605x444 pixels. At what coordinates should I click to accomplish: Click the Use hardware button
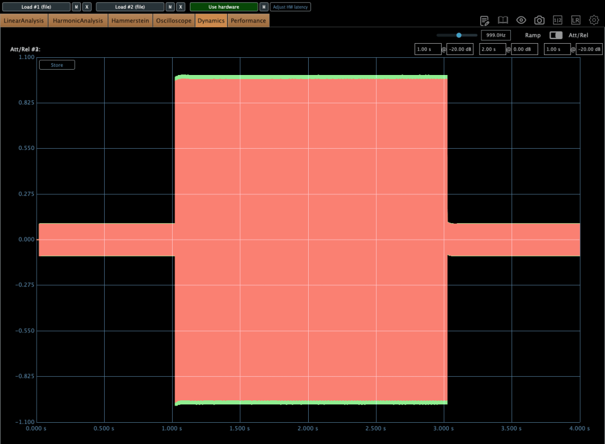[224, 7]
